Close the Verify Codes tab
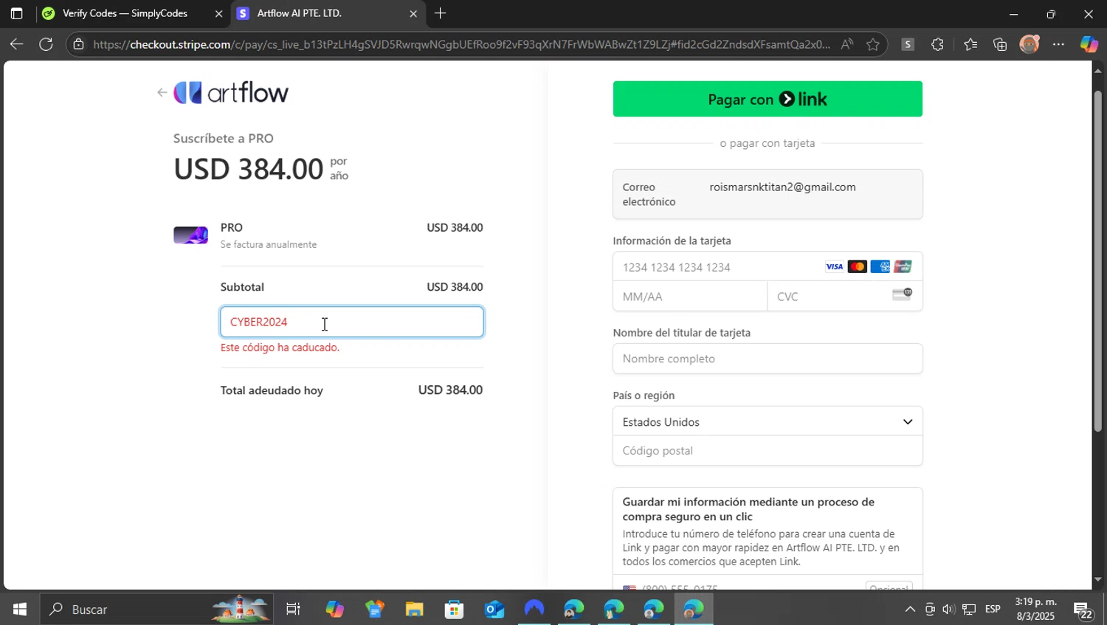Image resolution: width=1107 pixels, height=625 pixels. [x=218, y=13]
